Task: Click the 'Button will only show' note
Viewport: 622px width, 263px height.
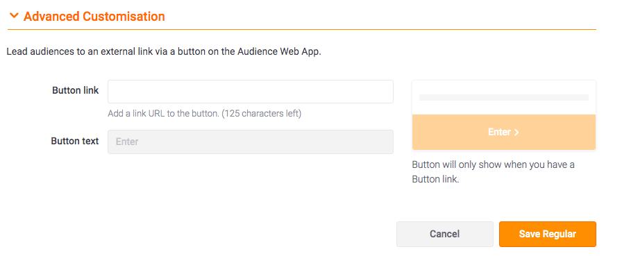Action: [493, 172]
